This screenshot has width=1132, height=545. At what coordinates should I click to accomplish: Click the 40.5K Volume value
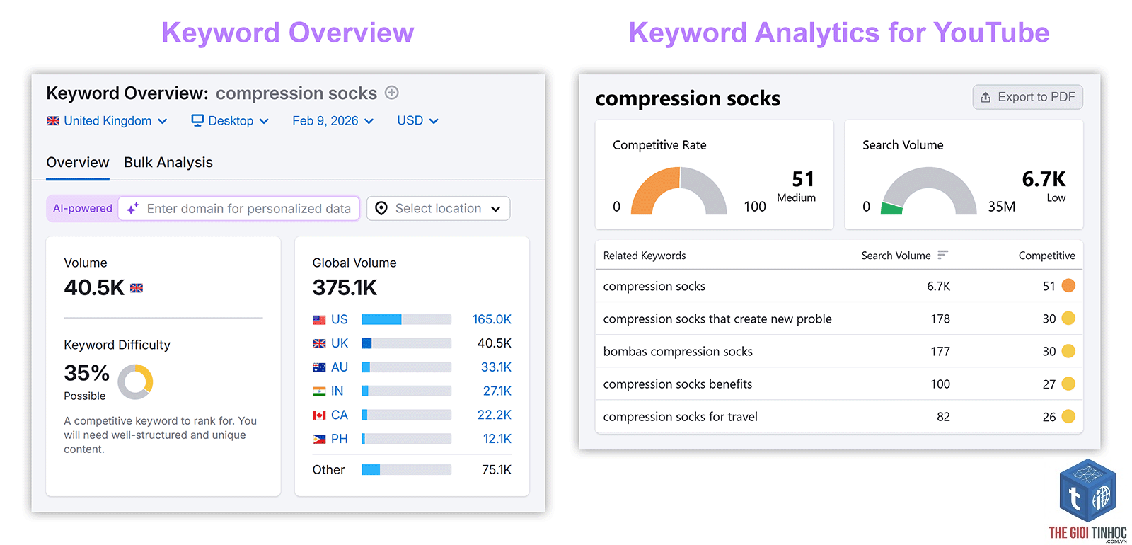94,288
